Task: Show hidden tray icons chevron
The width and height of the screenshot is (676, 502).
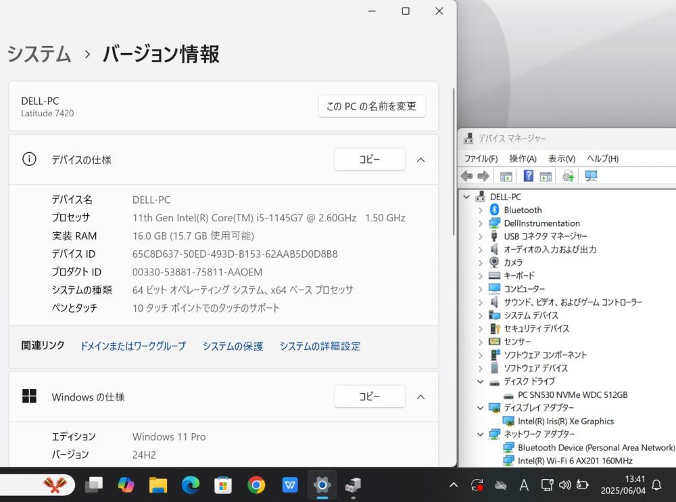Action: [x=454, y=485]
